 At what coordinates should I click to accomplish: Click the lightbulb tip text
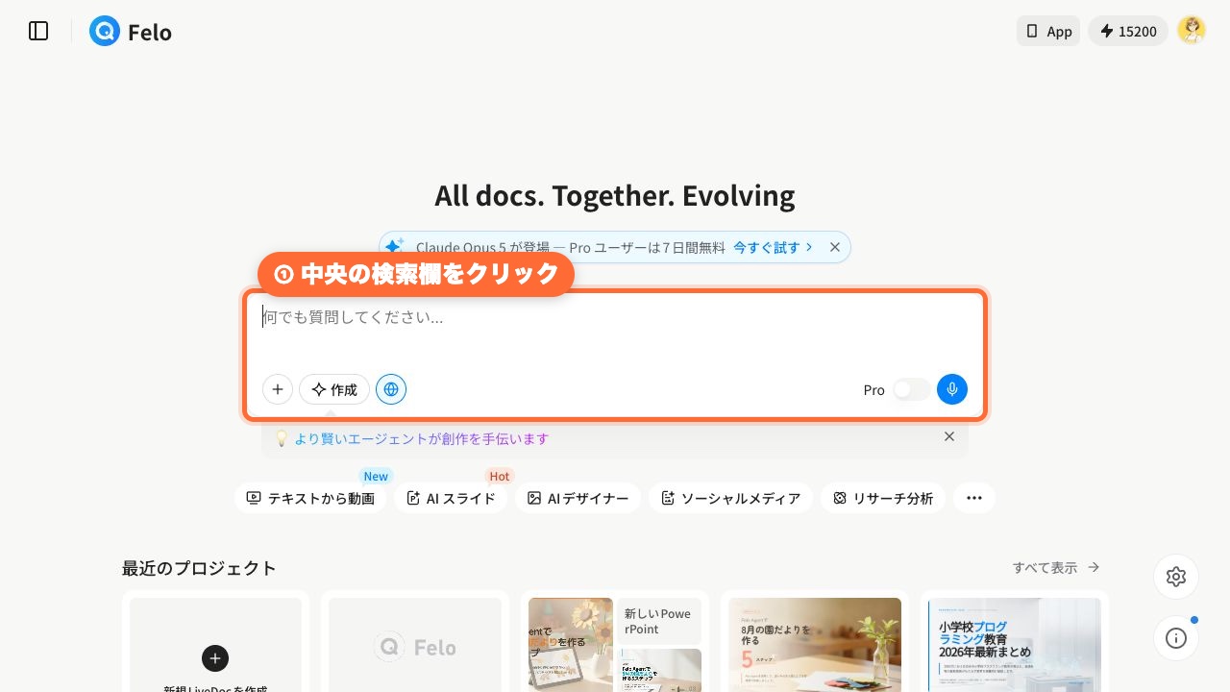tap(422, 438)
